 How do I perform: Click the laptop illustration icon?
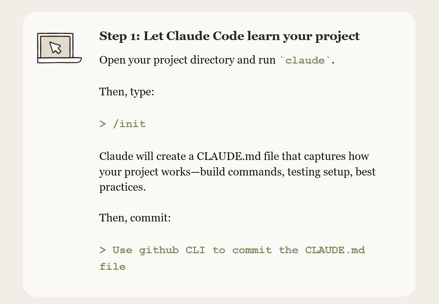point(59,48)
